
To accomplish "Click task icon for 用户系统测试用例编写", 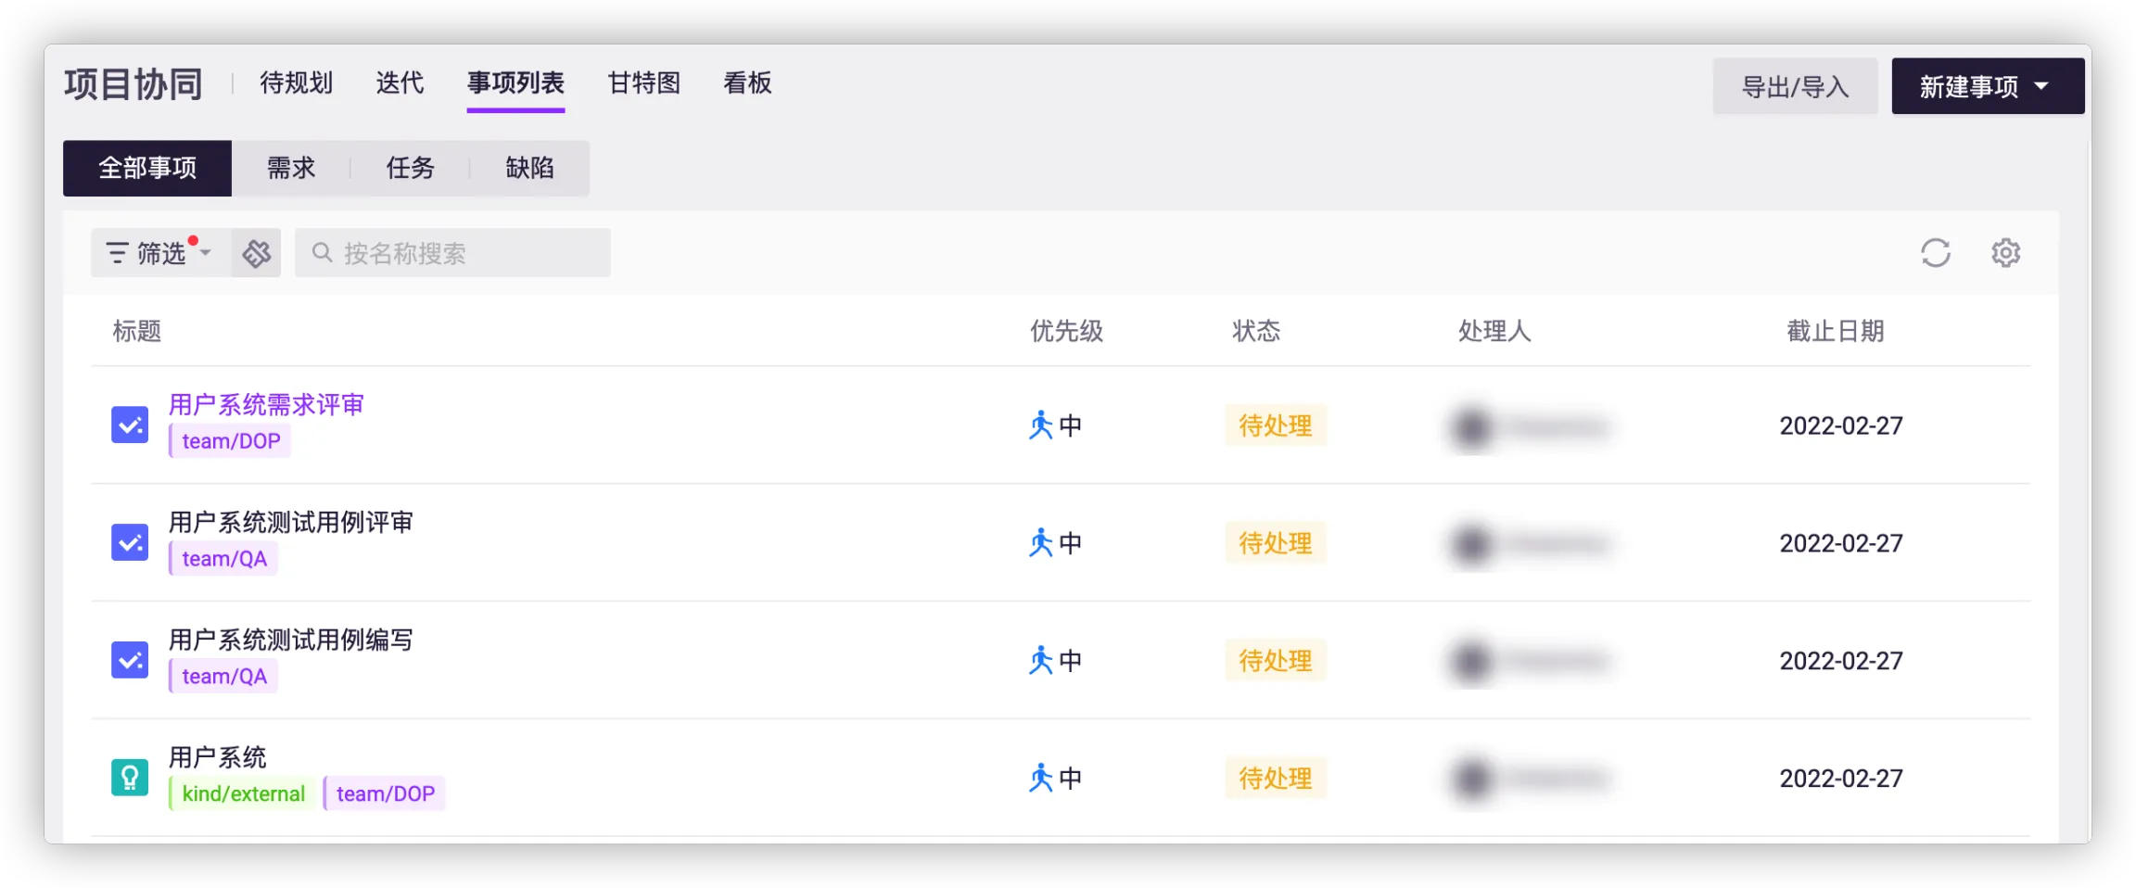I will point(130,661).
